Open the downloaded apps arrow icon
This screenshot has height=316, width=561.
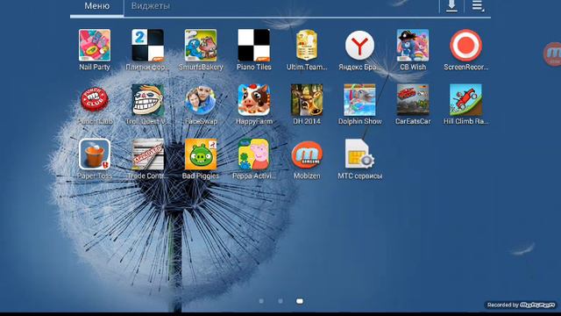pyautogui.click(x=451, y=6)
